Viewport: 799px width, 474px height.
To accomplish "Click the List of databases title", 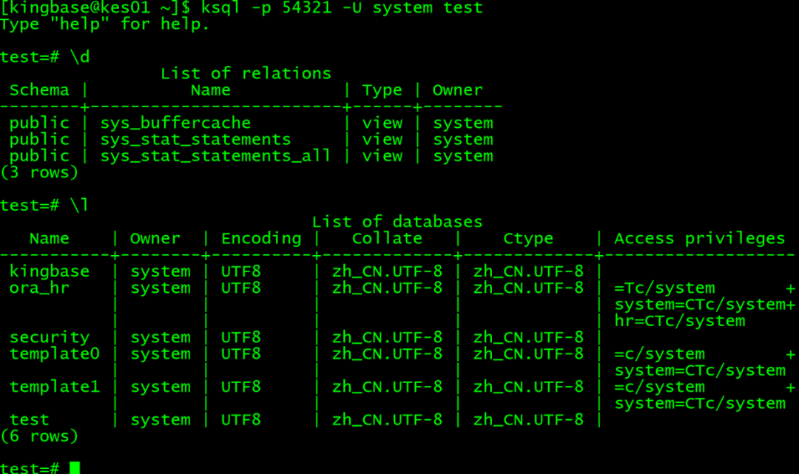I will [x=397, y=222].
